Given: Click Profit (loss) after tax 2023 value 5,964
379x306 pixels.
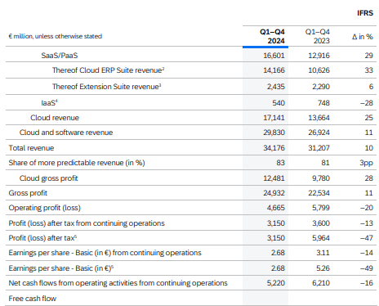Looking at the screenshot, I should click(321, 238).
